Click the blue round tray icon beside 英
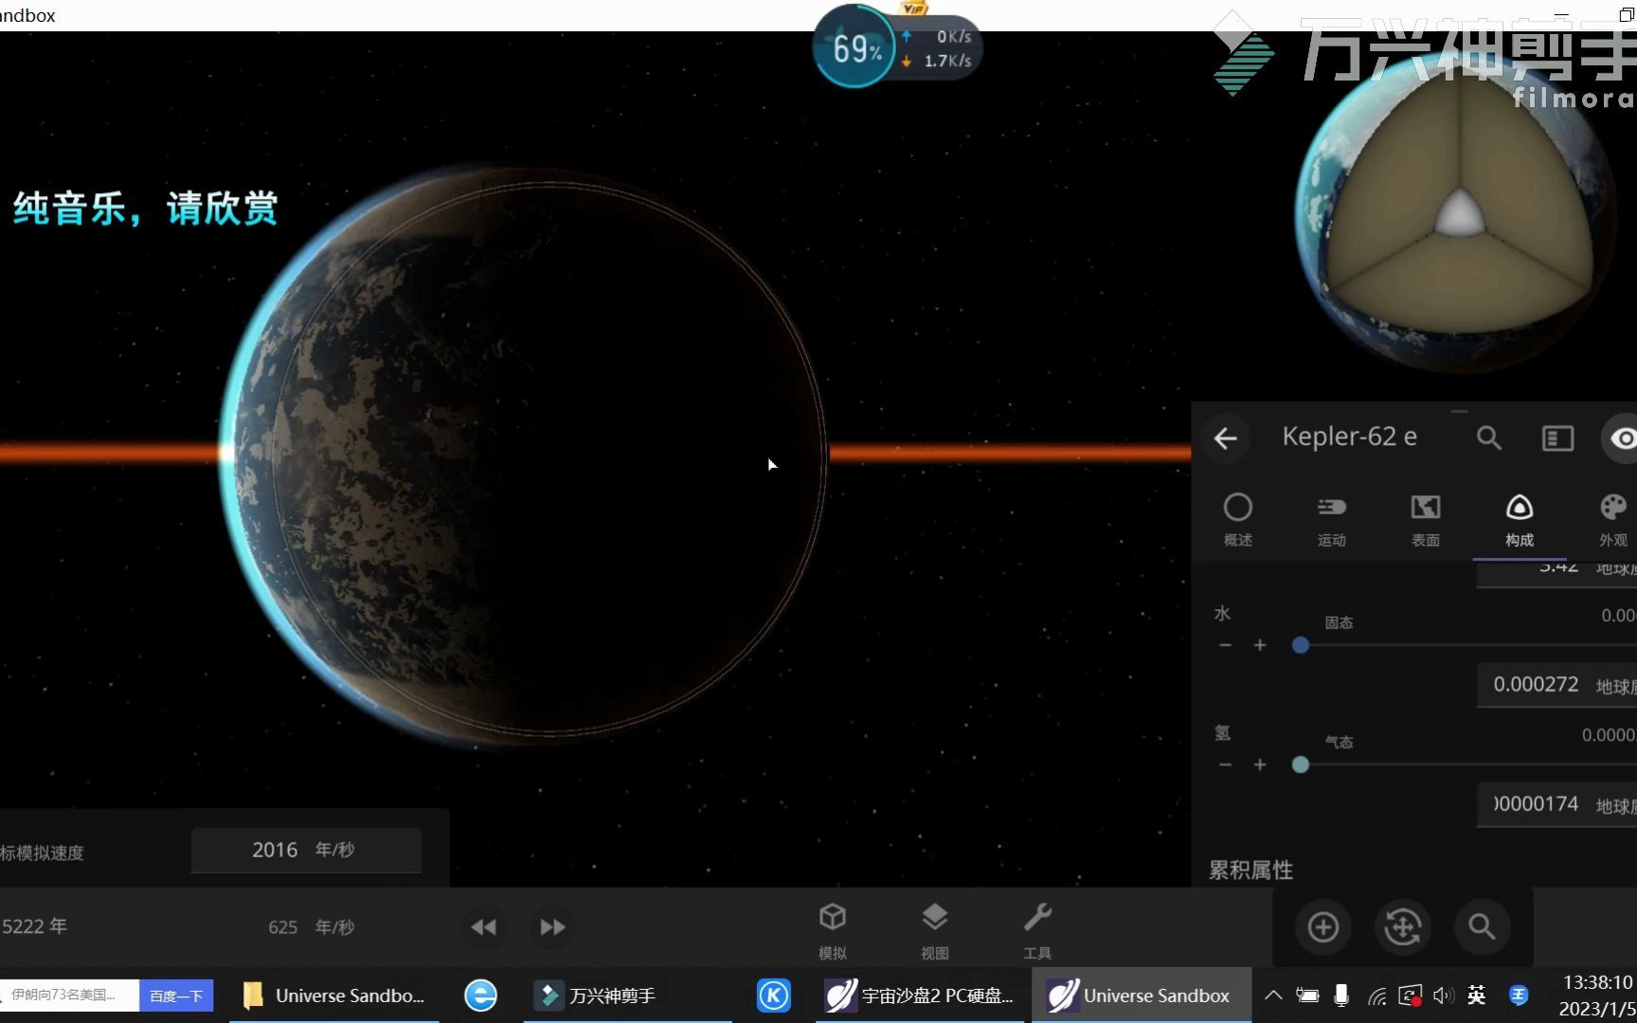This screenshot has height=1023, width=1637. [1519, 995]
